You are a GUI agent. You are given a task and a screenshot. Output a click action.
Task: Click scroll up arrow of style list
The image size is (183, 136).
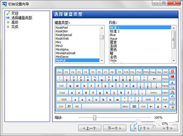coord(174,28)
